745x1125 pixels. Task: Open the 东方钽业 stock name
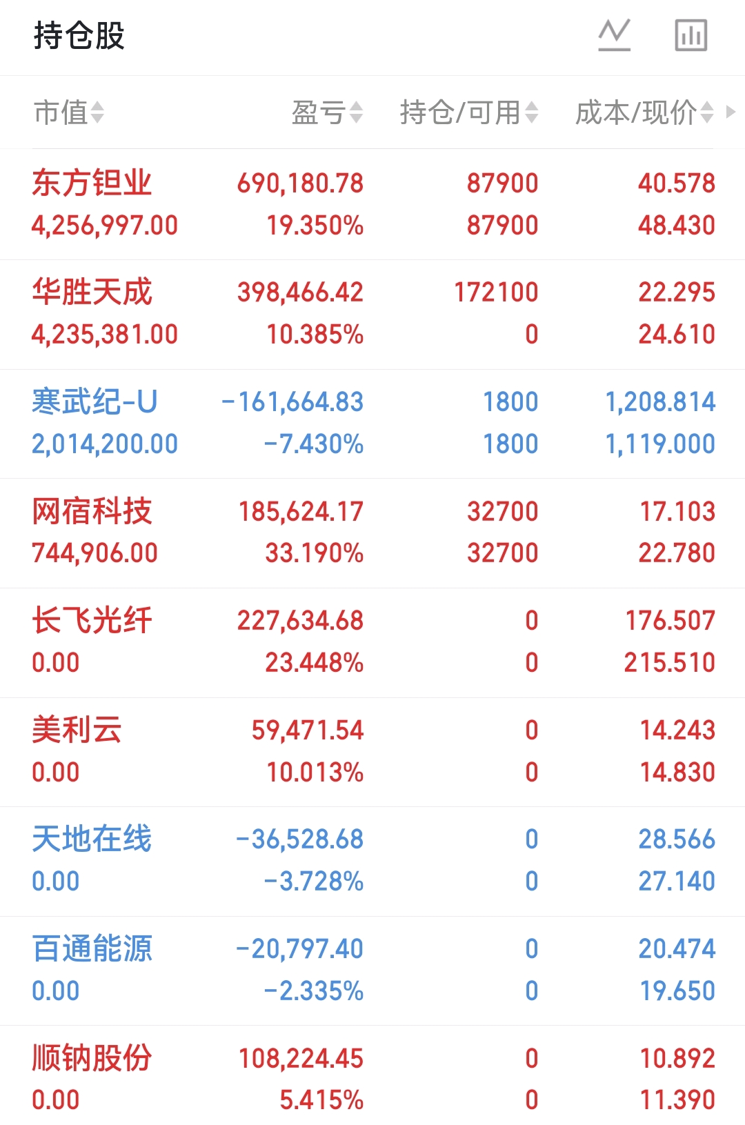(92, 183)
